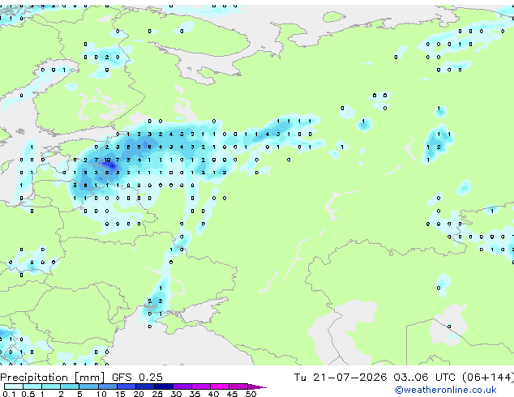Select the legend swatch between 10 and 15

pyautogui.click(x=107, y=386)
